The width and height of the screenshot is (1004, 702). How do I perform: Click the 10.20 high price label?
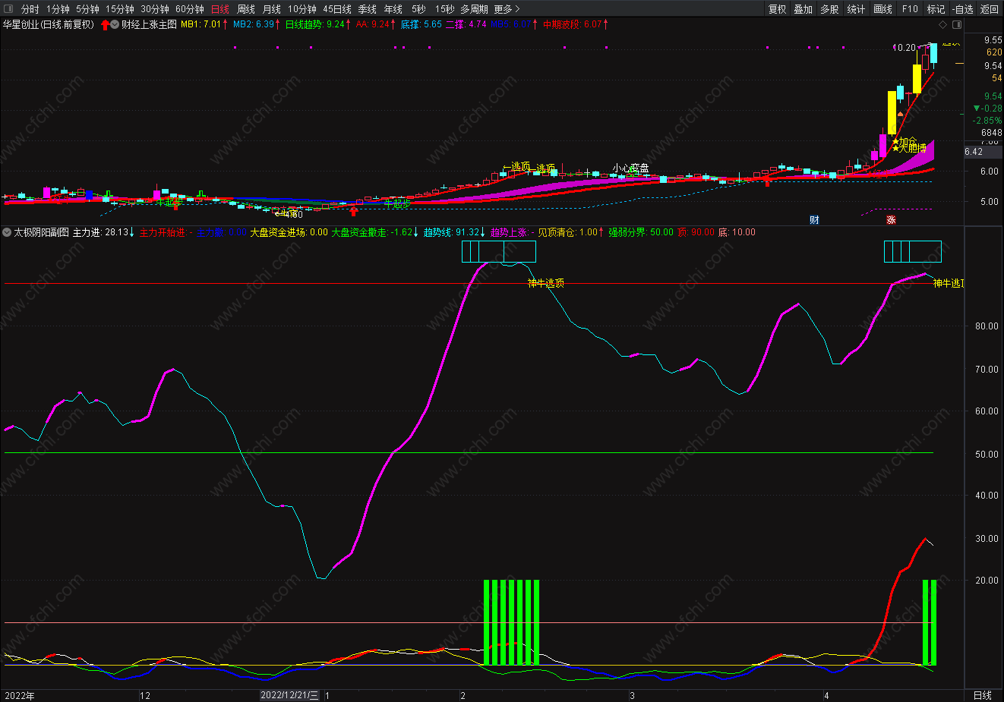[x=904, y=48]
